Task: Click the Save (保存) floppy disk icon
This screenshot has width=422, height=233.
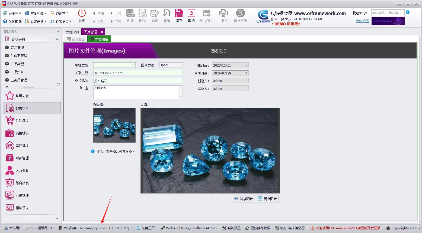Action: click(179, 13)
